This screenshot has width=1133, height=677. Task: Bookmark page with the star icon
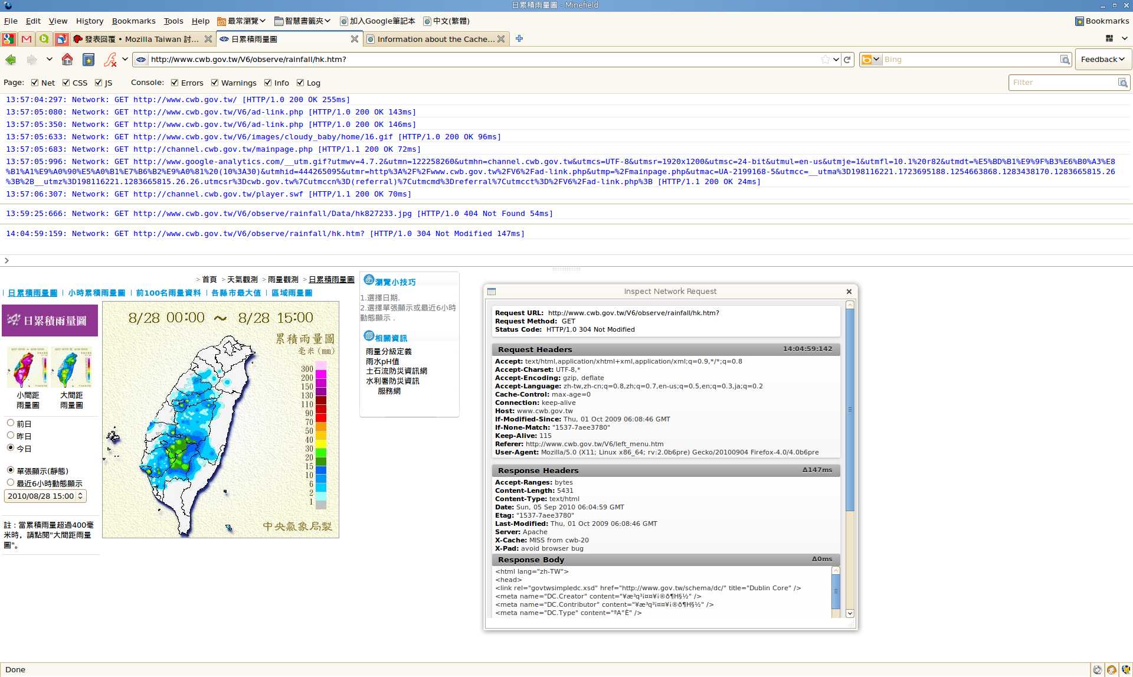pos(825,60)
